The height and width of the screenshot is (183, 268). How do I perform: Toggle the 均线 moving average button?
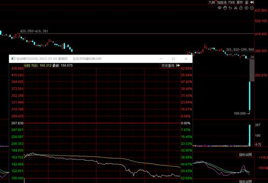[x=232, y=2]
